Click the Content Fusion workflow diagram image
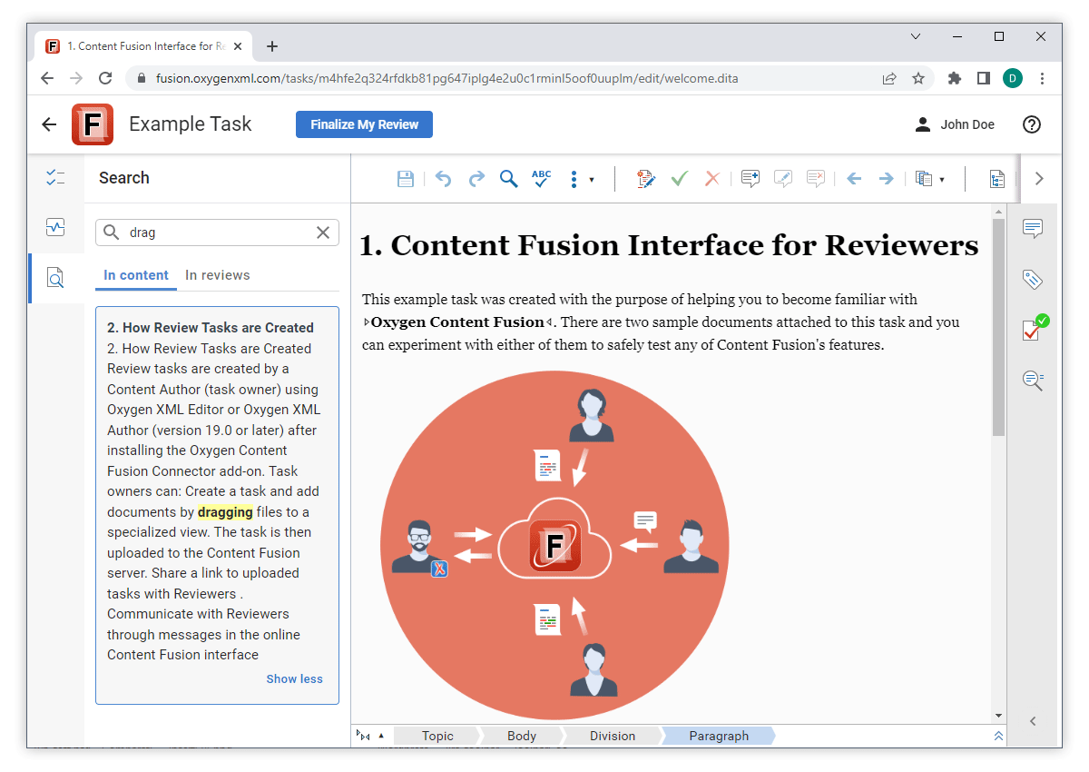 [554, 545]
